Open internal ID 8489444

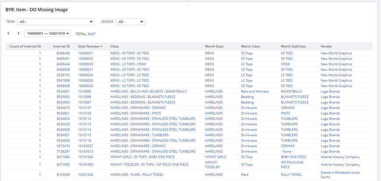[x=64, y=64]
